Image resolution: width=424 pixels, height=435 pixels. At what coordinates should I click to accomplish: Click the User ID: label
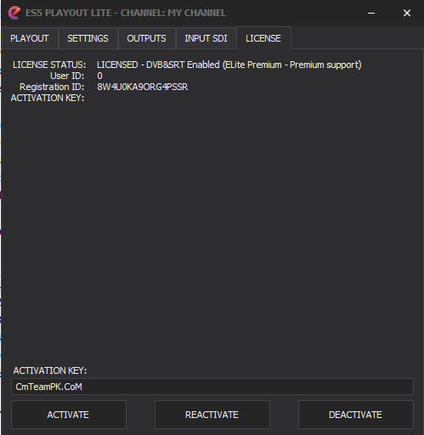click(x=67, y=76)
